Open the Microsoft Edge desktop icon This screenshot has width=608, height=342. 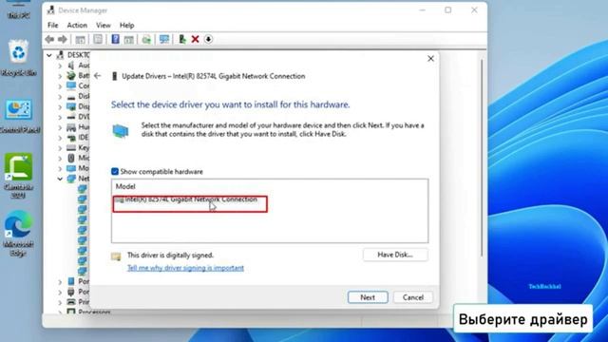(18, 233)
